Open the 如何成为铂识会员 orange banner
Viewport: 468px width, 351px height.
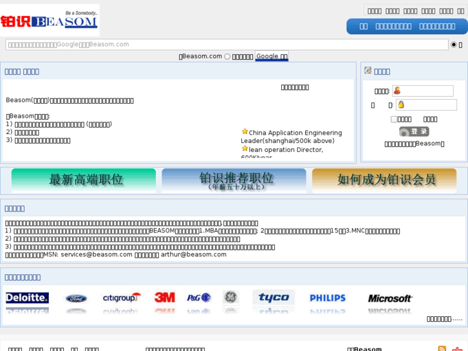384,180
